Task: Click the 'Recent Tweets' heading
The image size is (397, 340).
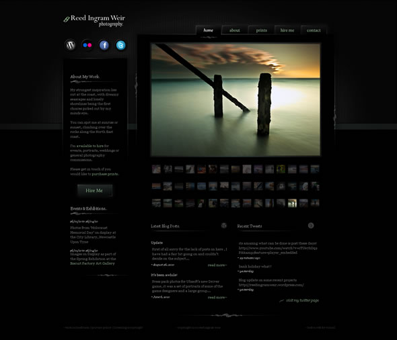Action: pos(250,226)
